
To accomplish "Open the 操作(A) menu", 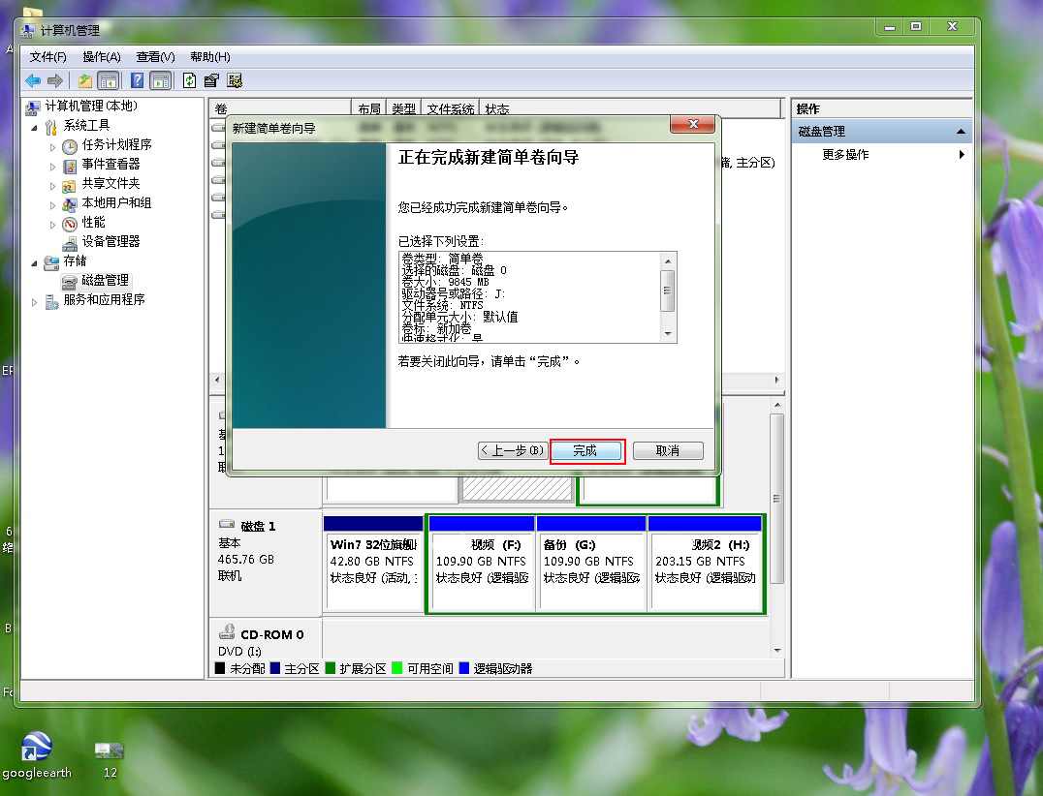I will 102,56.
